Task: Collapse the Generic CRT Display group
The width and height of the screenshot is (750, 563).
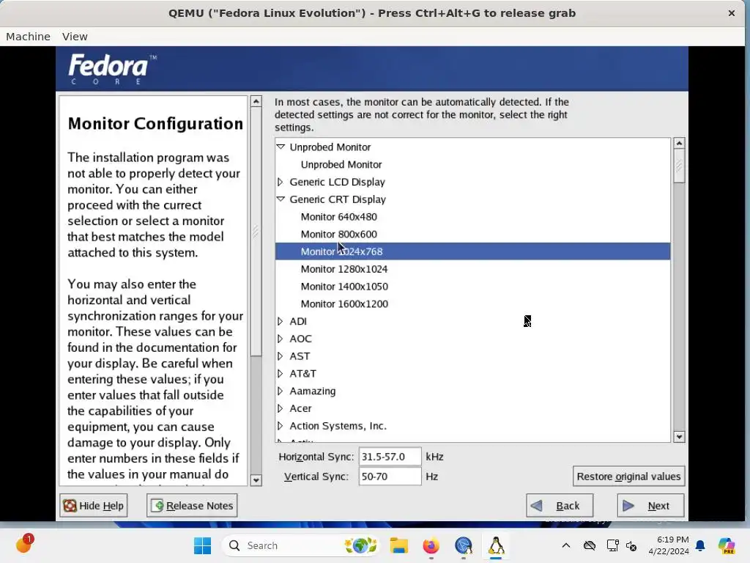Action: 281,199
